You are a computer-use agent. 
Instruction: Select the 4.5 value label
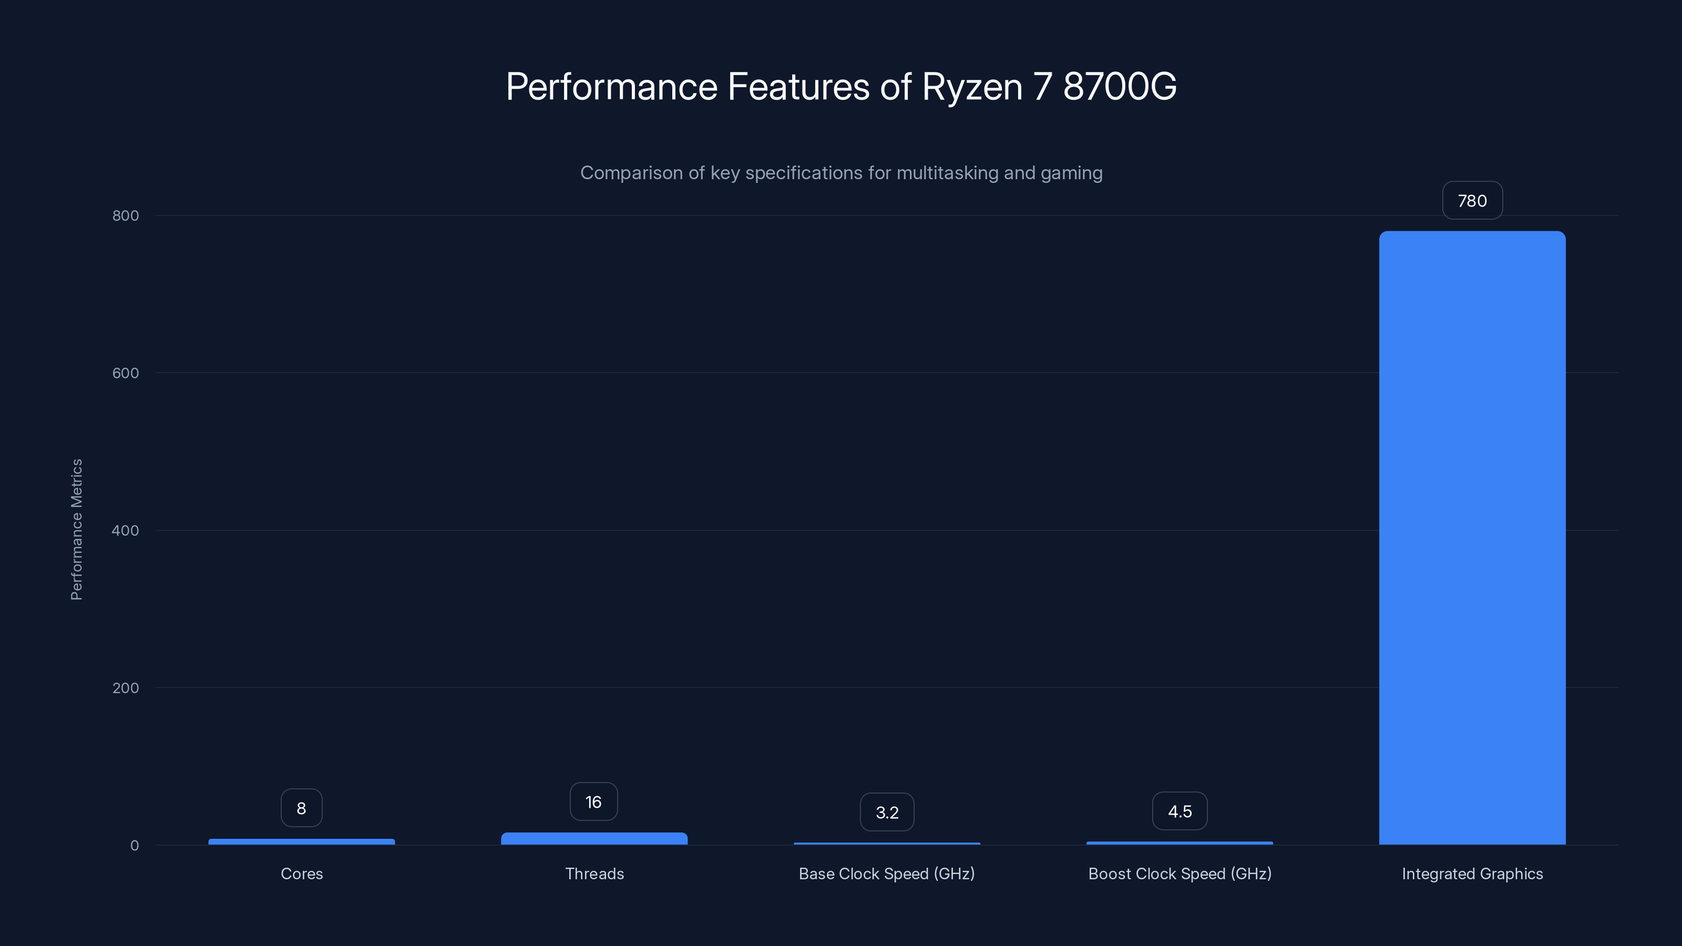(x=1179, y=811)
